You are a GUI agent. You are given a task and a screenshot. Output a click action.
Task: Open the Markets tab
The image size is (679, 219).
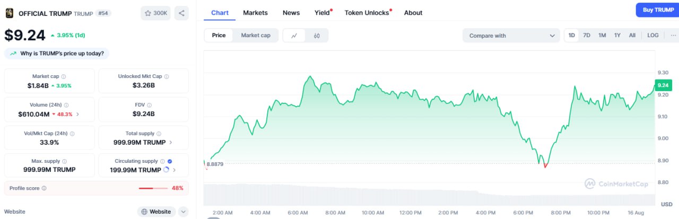(255, 13)
